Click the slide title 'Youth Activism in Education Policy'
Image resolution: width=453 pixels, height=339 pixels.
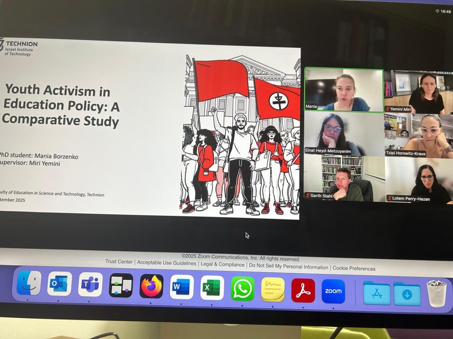[61, 105]
